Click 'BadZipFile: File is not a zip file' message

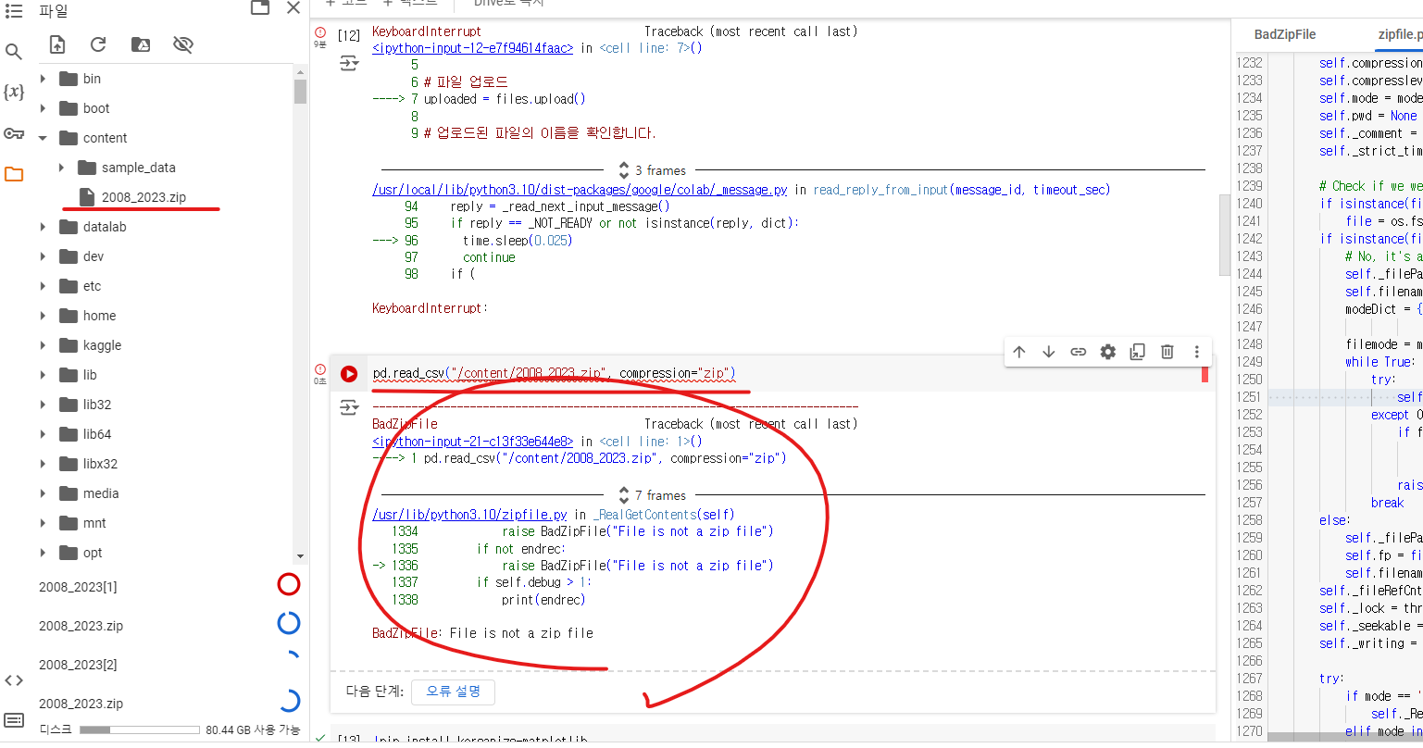coord(482,633)
